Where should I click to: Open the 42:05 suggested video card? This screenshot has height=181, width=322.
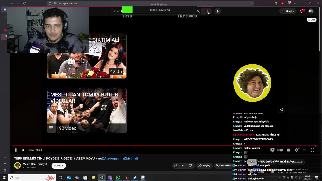point(87,56)
